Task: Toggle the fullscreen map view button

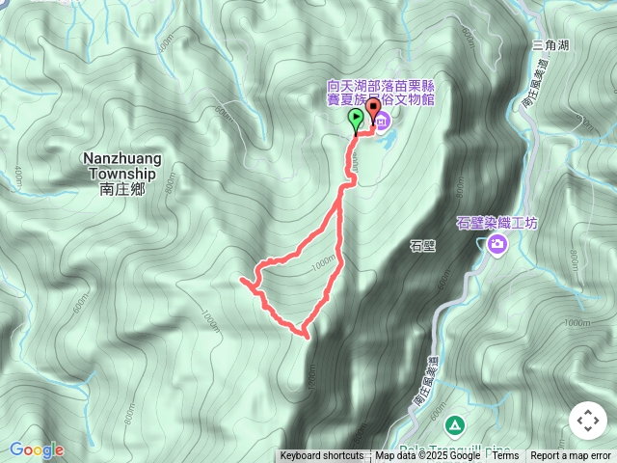Action: click(x=588, y=421)
